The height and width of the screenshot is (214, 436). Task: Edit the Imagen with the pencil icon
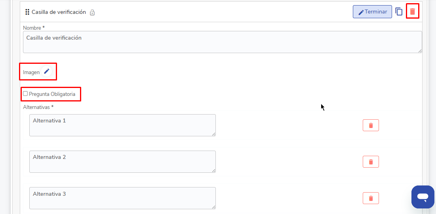point(47,71)
